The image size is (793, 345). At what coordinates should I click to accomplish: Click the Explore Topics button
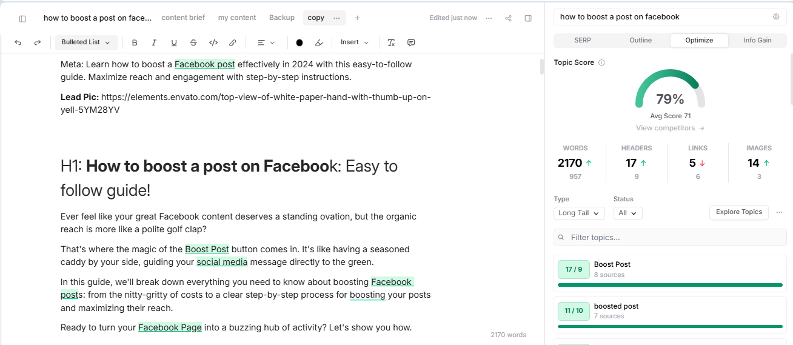(x=739, y=212)
